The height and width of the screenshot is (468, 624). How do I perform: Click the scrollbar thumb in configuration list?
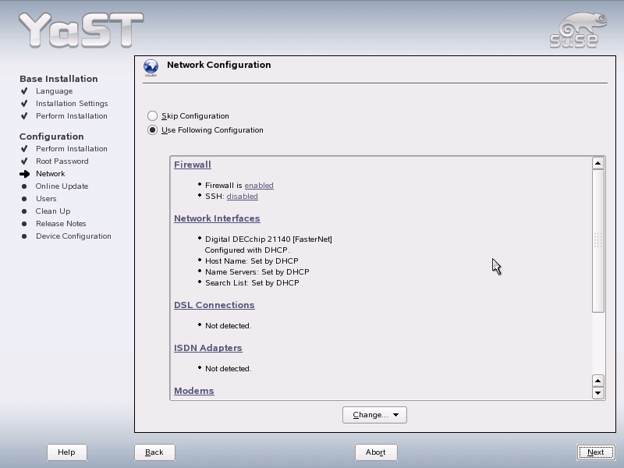598,241
